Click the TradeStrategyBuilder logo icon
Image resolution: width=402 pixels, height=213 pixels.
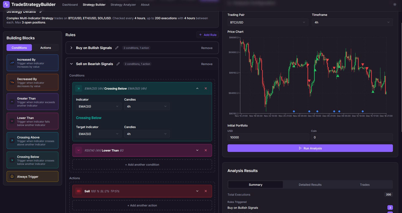pos(6,5)
